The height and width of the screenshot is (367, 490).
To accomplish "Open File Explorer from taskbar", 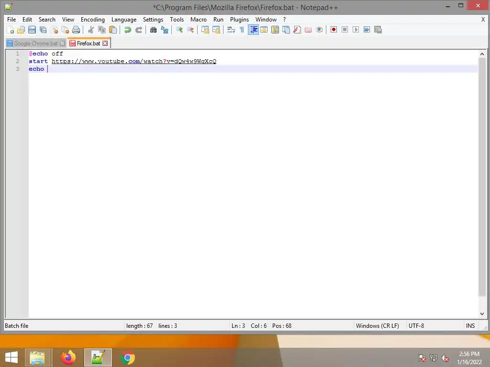I will click(x=37, y=357).
